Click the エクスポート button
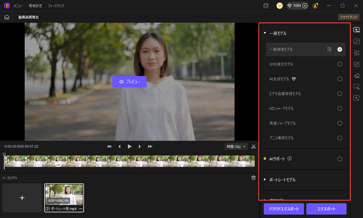 point(326,209)
